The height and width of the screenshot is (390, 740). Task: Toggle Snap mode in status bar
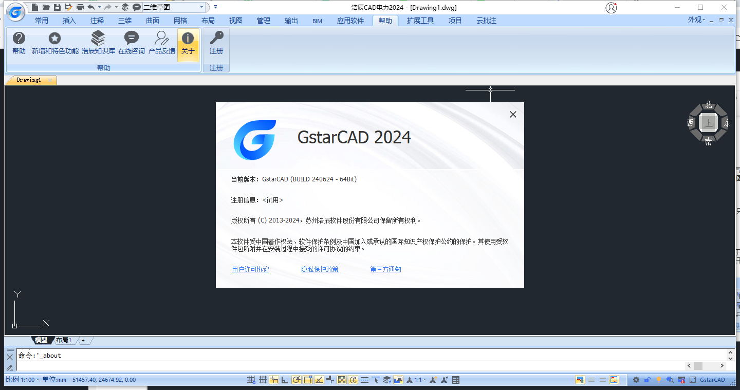[251, 380]
